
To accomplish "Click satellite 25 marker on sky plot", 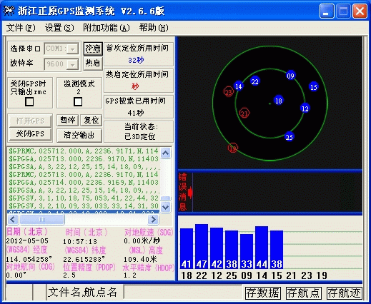I will tap(289, 137).
